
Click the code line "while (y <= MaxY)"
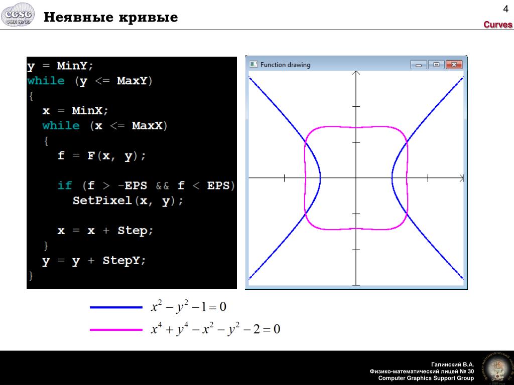(90, 81)
